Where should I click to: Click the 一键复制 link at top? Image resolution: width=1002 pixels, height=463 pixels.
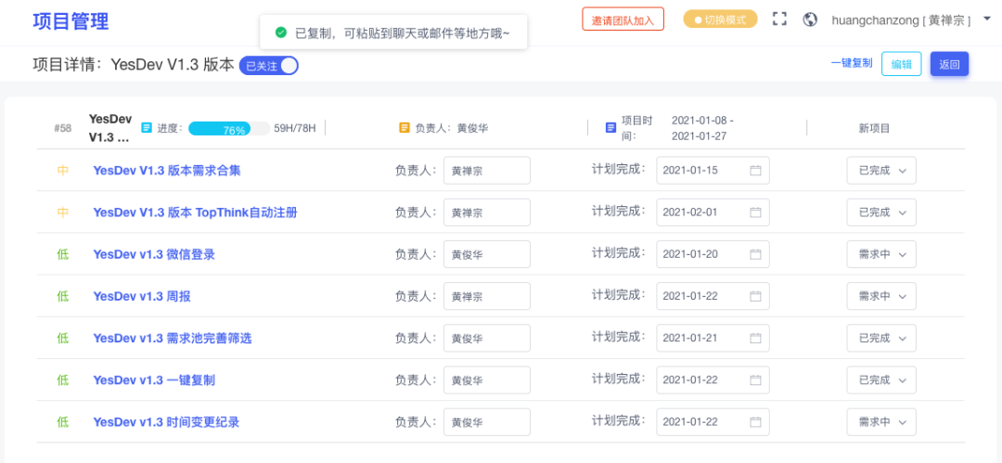851,63
